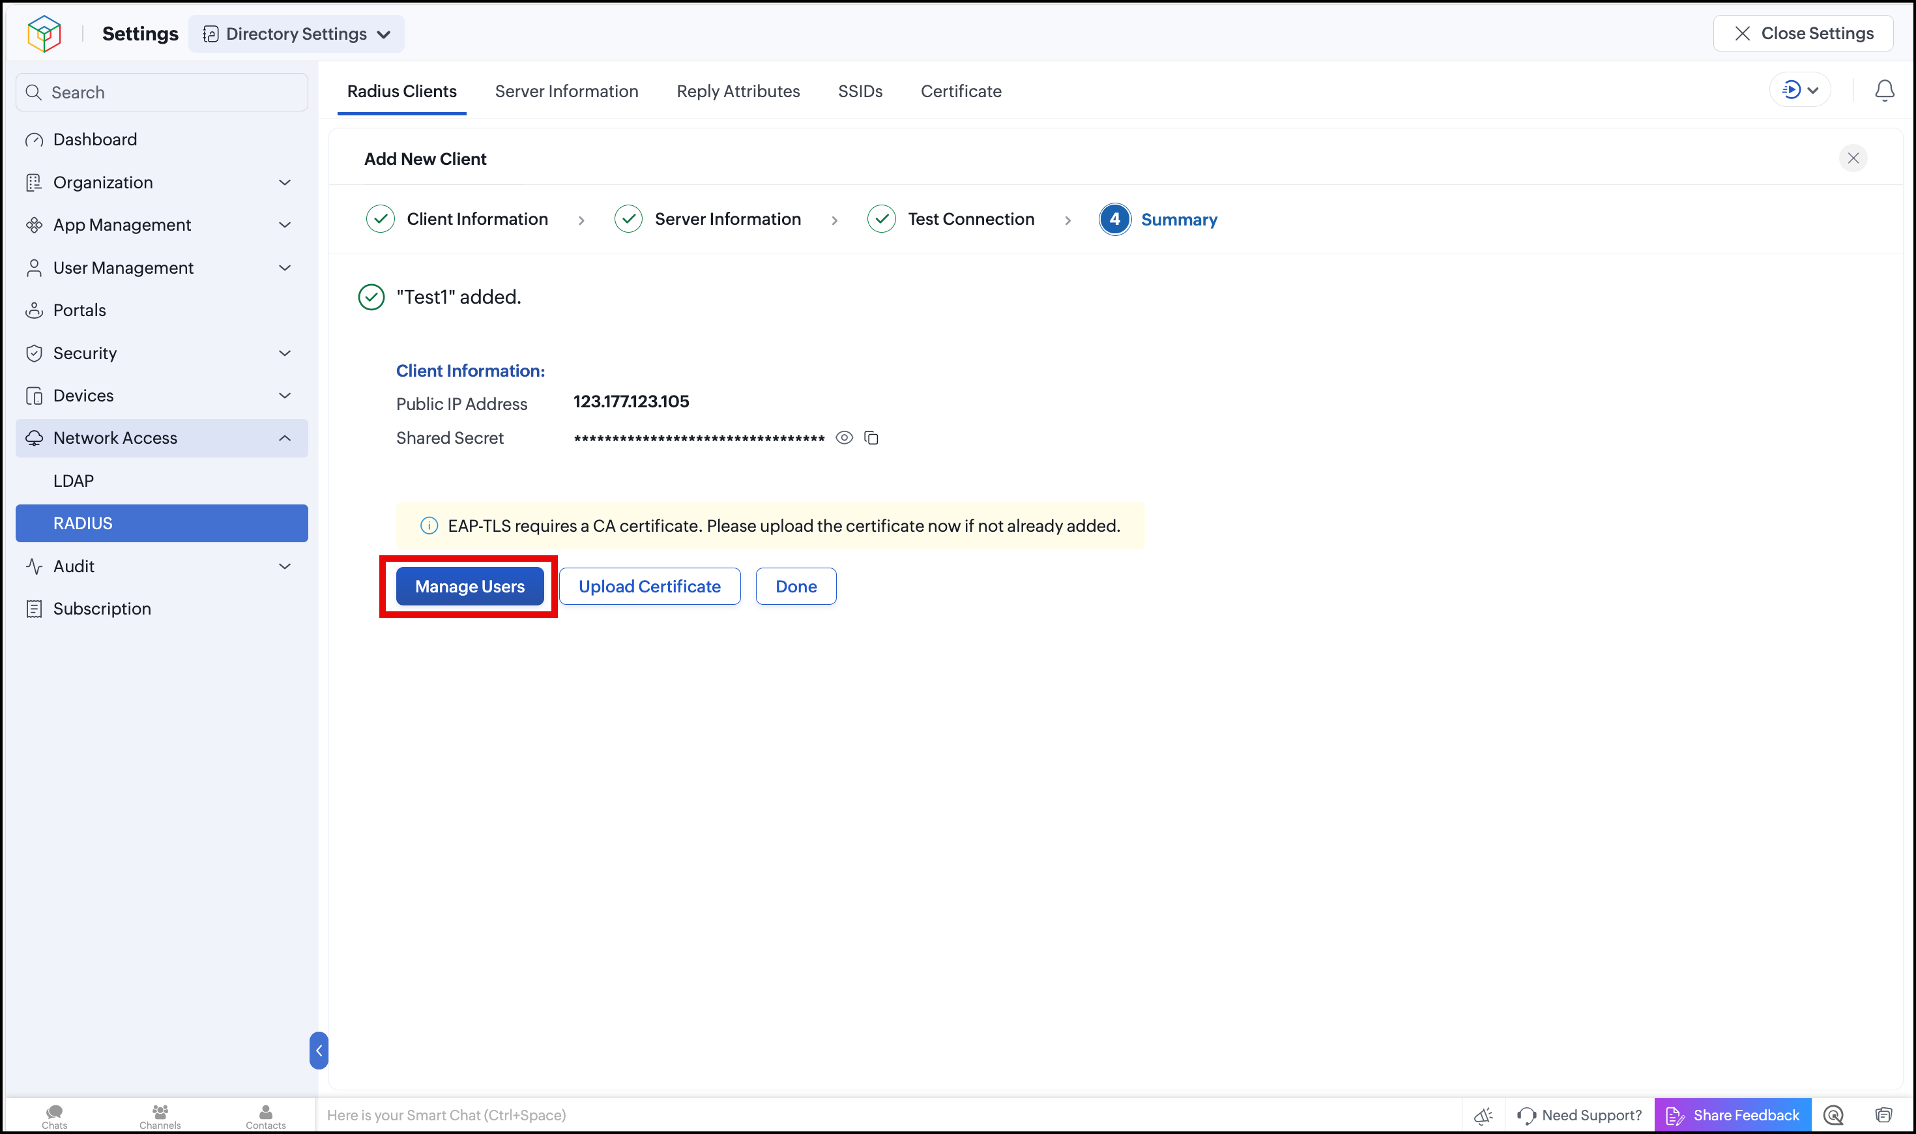Open Subscription via its sidebar icon
The width and height of the screenshot is (1916, 1134).
(x=35, y=609)
